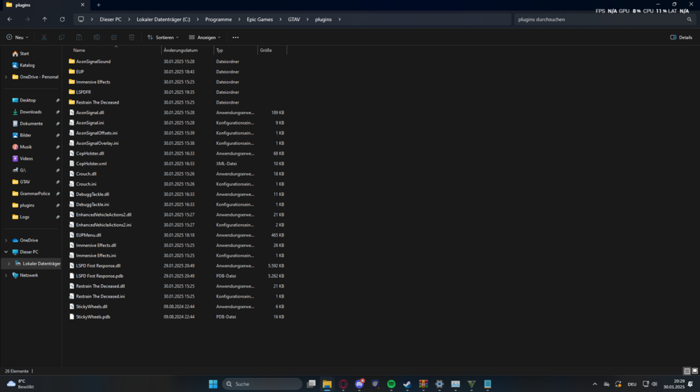
Task: Open the Anzeigen view dropdown
Action: (204, 38)
